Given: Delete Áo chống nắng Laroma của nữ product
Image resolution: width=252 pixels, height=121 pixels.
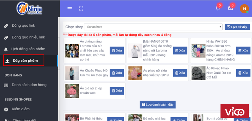Looking at the screenshot, I should [x=117, y=50].
